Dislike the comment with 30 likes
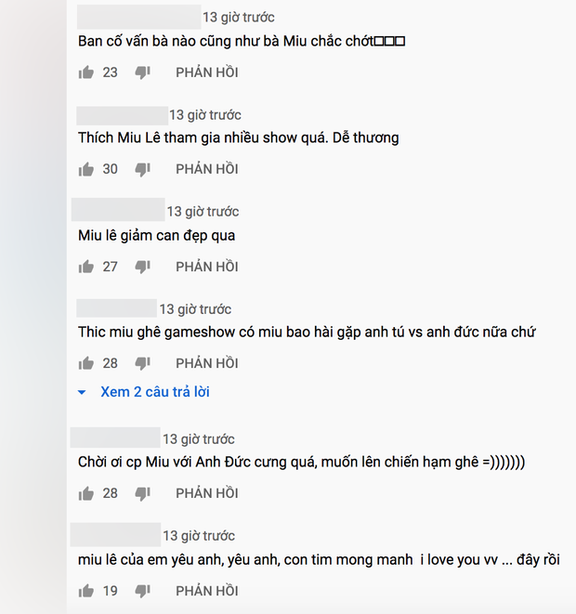The width and height of the screenshot is (576, 614). pyautogui.click(x=142, y=170)
